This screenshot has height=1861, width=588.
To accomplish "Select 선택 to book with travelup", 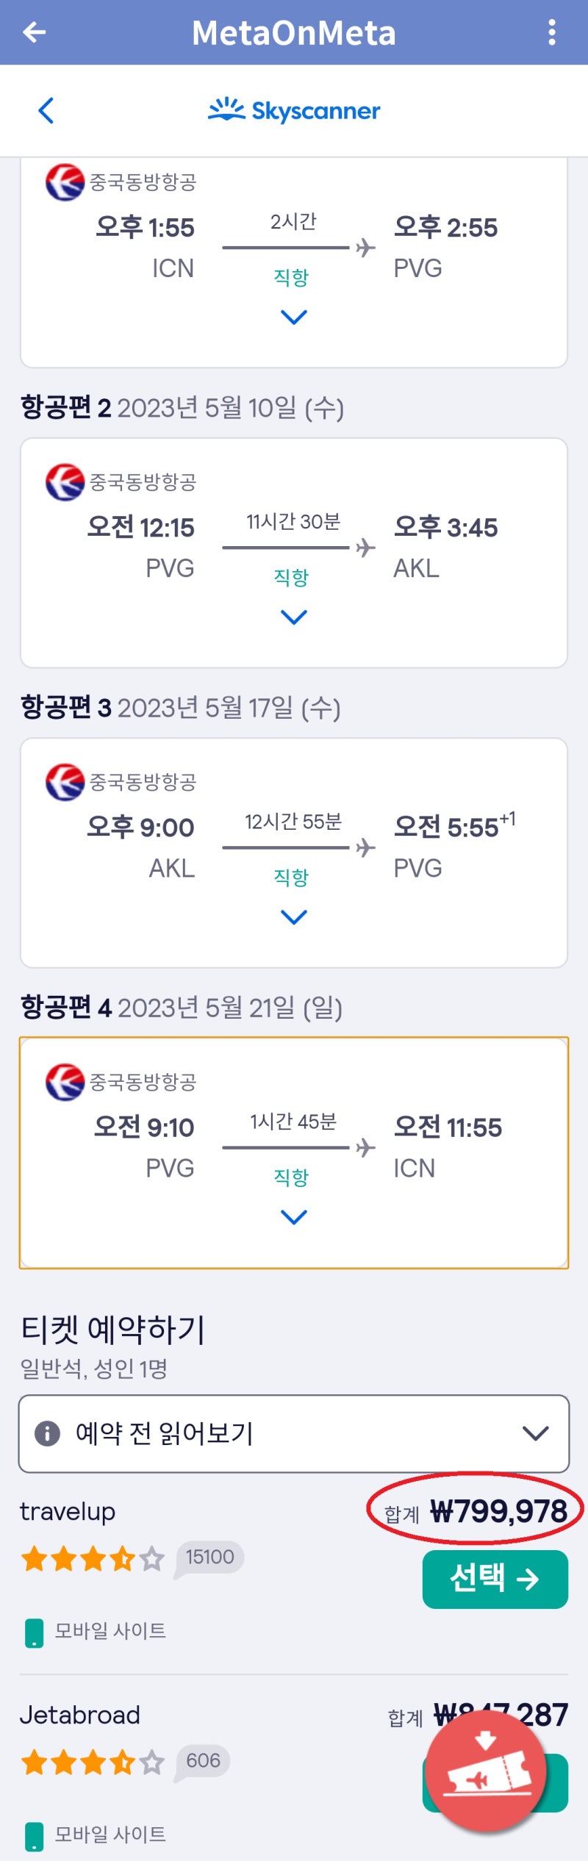I will pos(495,1577).
